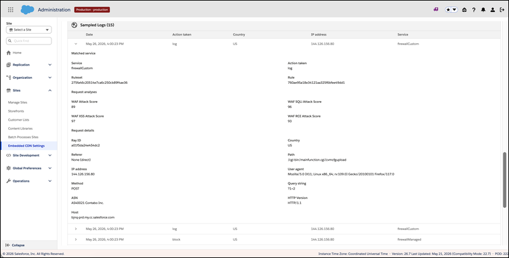This screenshot has width=509, height=258.
Task: Expand the second firewallCustom log row
Action: (76, 229)
